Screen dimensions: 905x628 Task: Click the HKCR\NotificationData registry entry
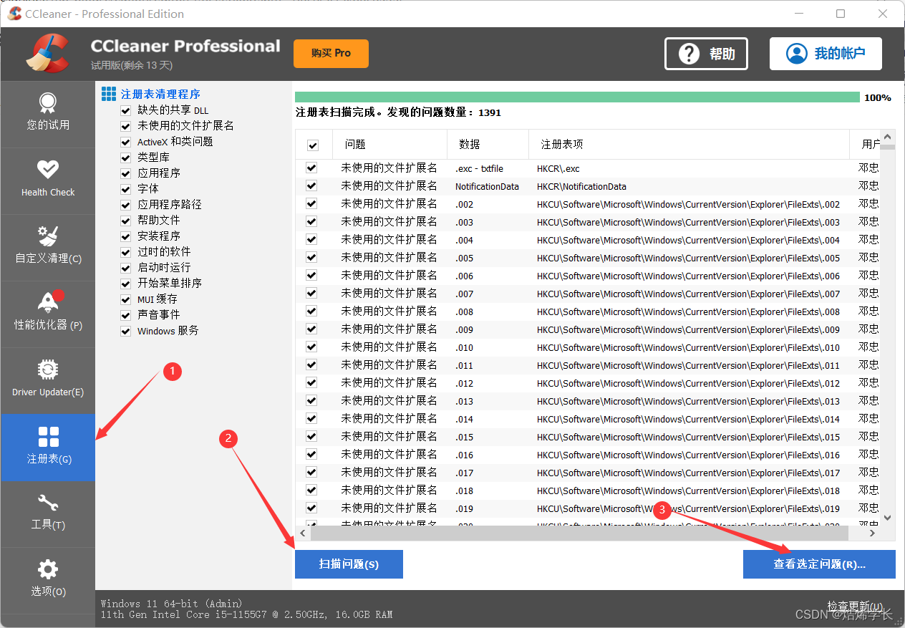coord(581,186)
